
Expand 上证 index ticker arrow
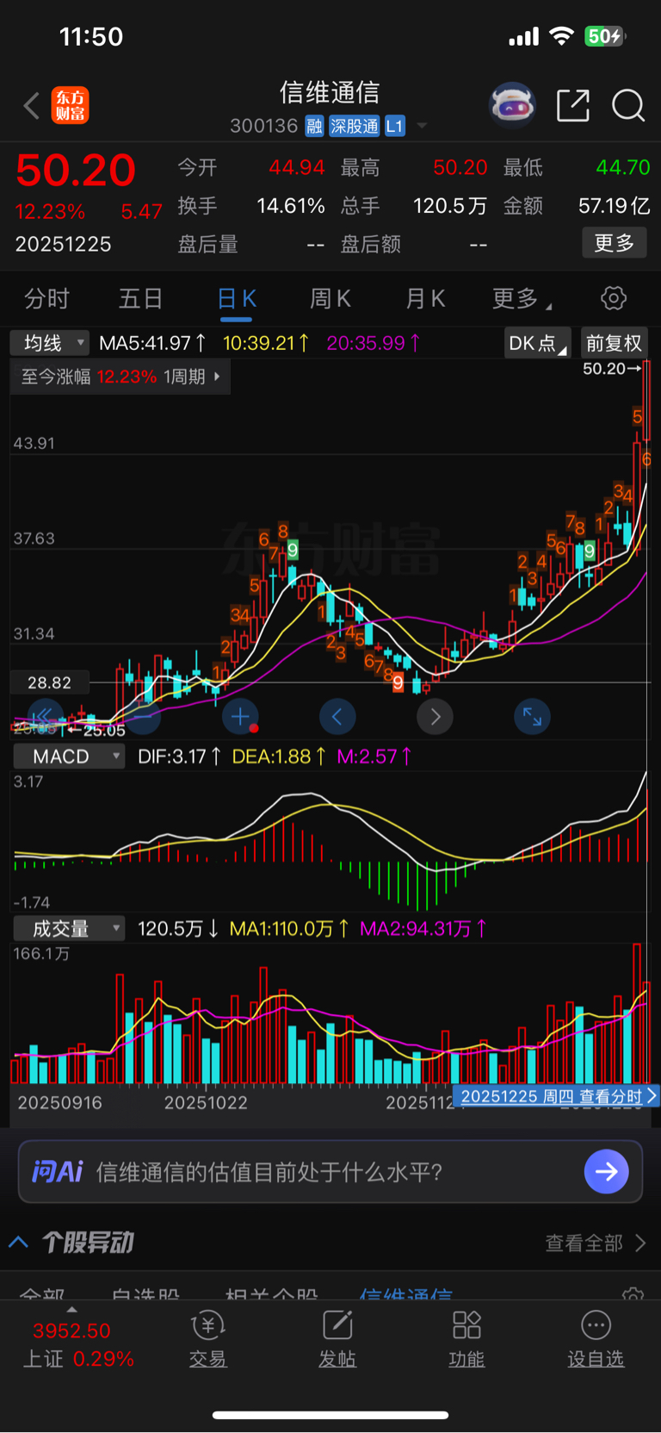point(71,1310)
